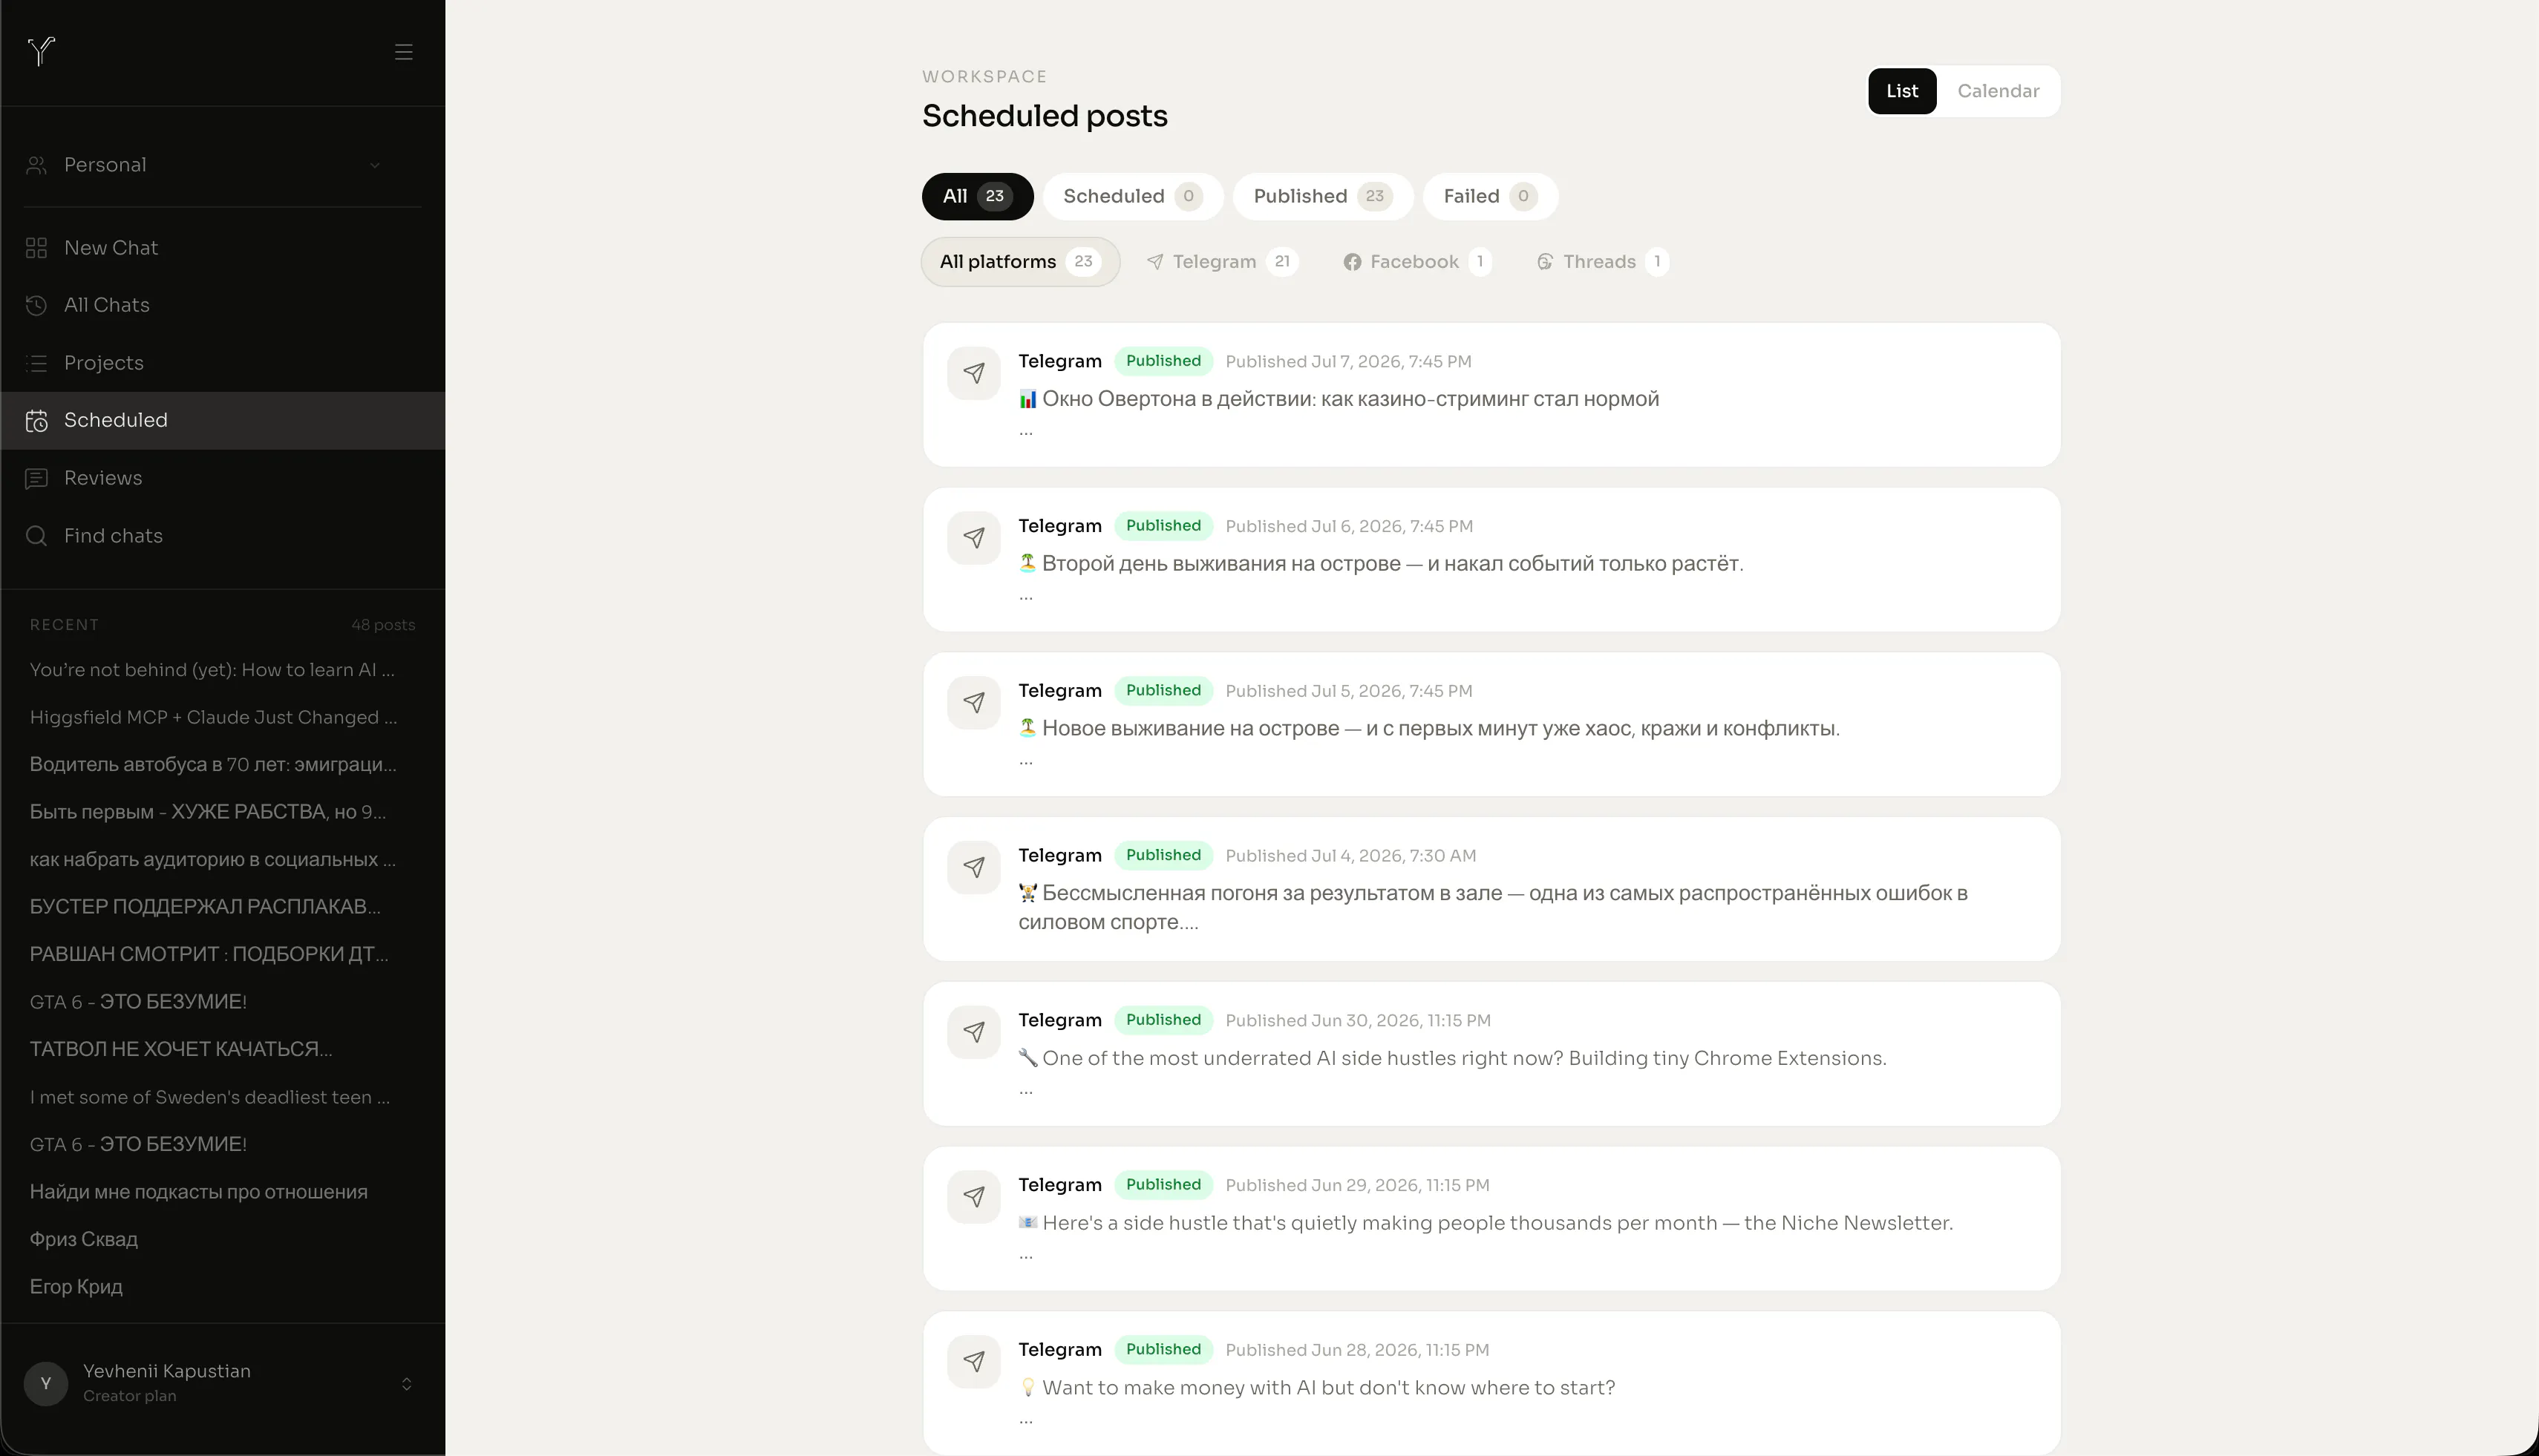Click Telegram icon on the Jul 5 post
The image size is (2539, 1456).
[x=974, y=703]
